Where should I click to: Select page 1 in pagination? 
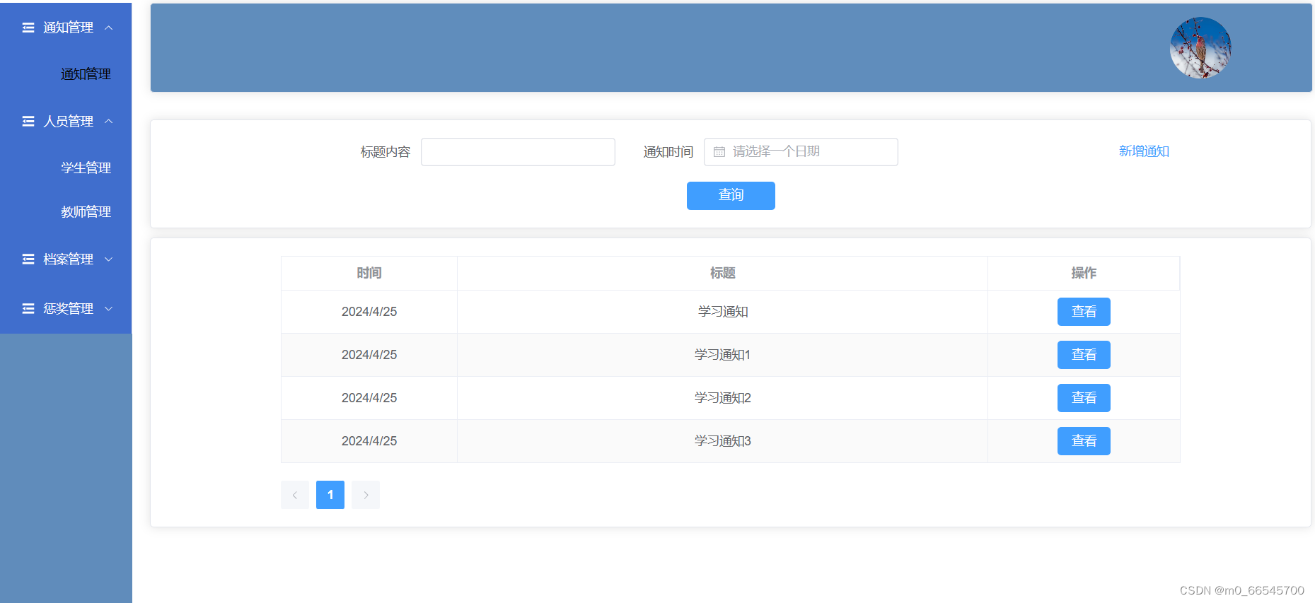(330, 495)
